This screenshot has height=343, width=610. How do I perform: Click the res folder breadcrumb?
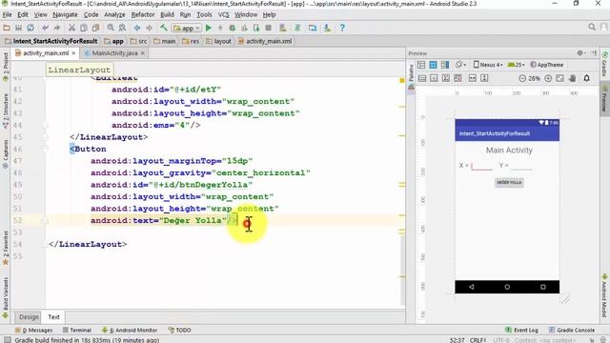coord(191,41)
